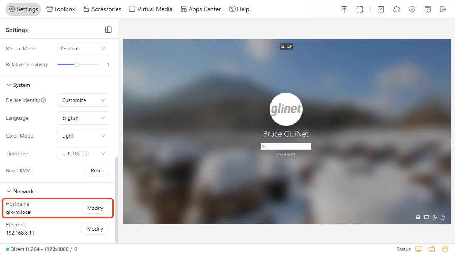Click the collapse toolbar up-arrow icon
455x255 pixels.
pos(344,9)
